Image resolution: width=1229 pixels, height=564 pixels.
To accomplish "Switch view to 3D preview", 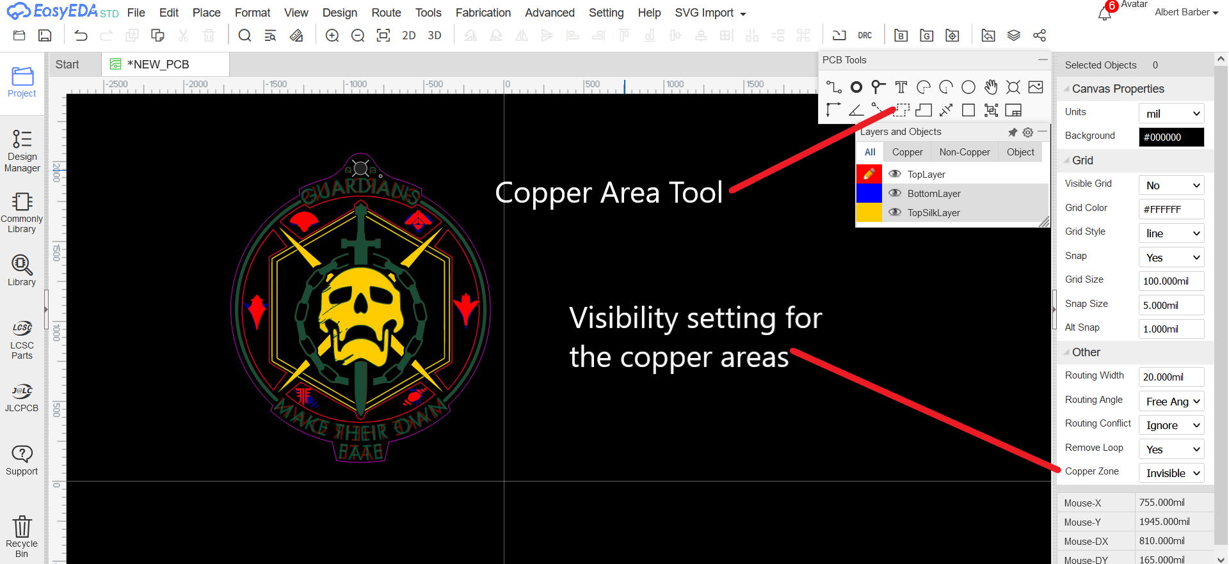I will [435, 36].
